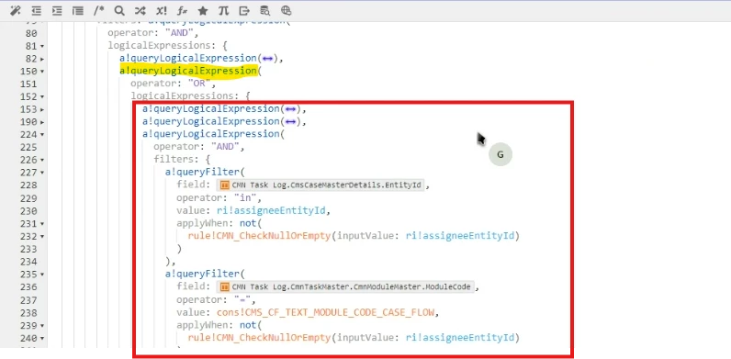731x359 pixels.
Task: Click the "AND" operator value on line 225
Action: (225, 147)
